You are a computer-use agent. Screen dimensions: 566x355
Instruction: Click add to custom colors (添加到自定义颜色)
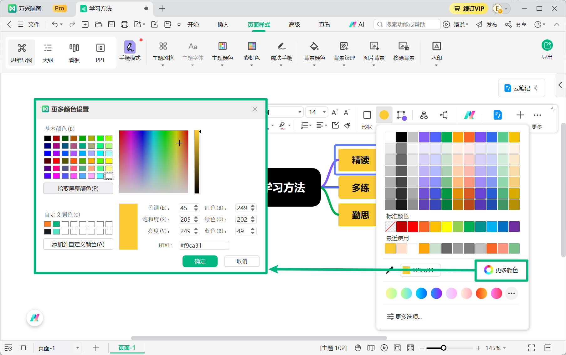coord(78,244)
